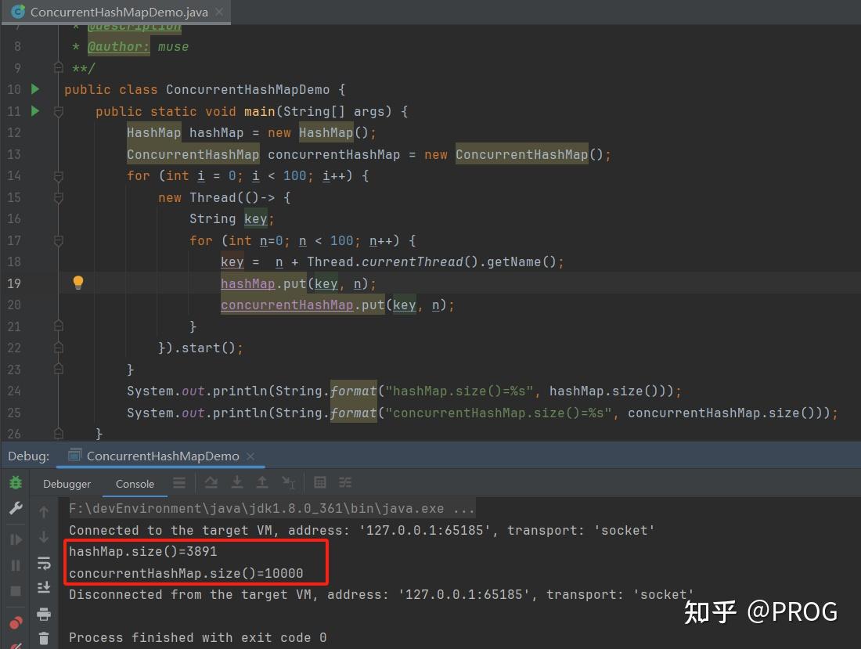Print console output via printer icon
Viewport: 861px width, 649px height.
[44, 612]
